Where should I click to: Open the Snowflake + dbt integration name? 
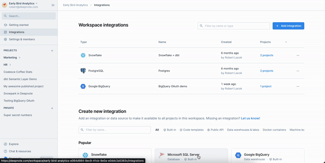point(169,55)
